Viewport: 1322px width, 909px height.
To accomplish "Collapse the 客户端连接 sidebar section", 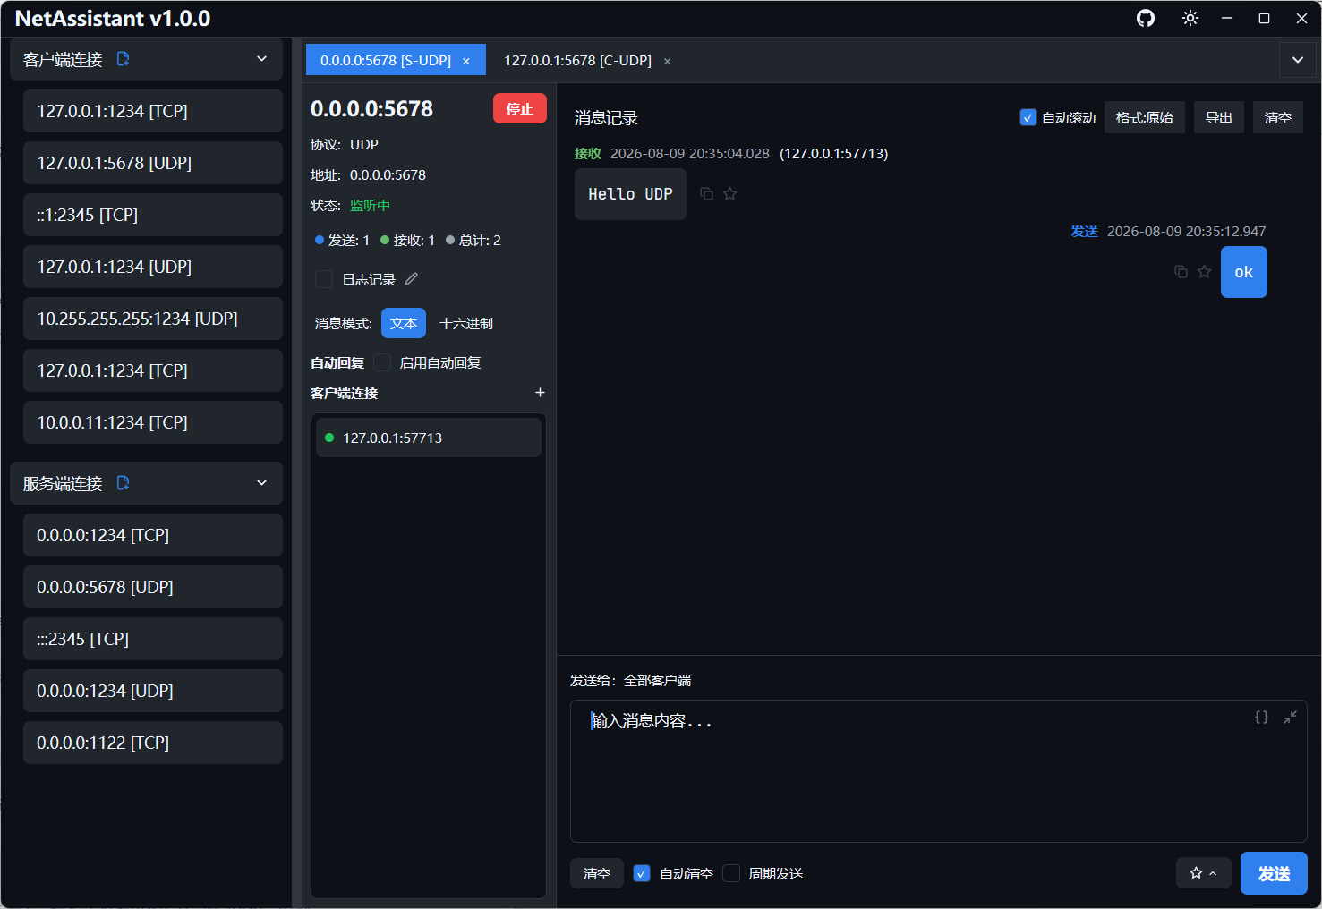I will [x=262, y=59].
